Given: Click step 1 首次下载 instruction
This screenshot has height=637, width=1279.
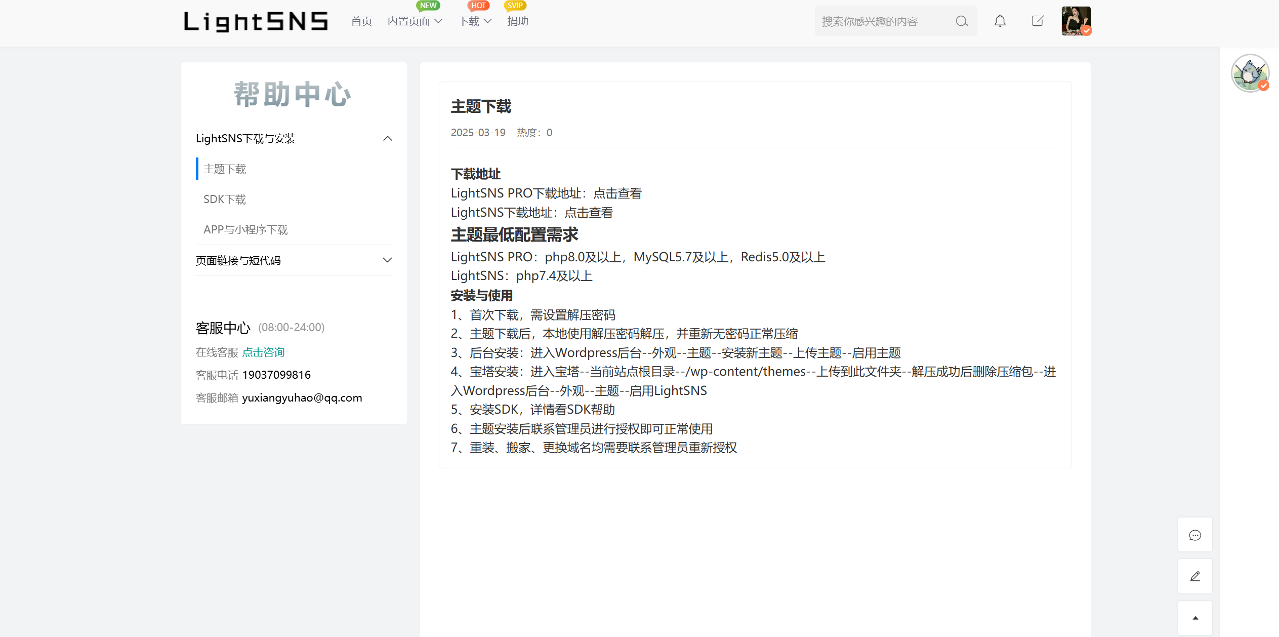Looking at the screenshot, I should pyautogui.click(x=533, y=315).
